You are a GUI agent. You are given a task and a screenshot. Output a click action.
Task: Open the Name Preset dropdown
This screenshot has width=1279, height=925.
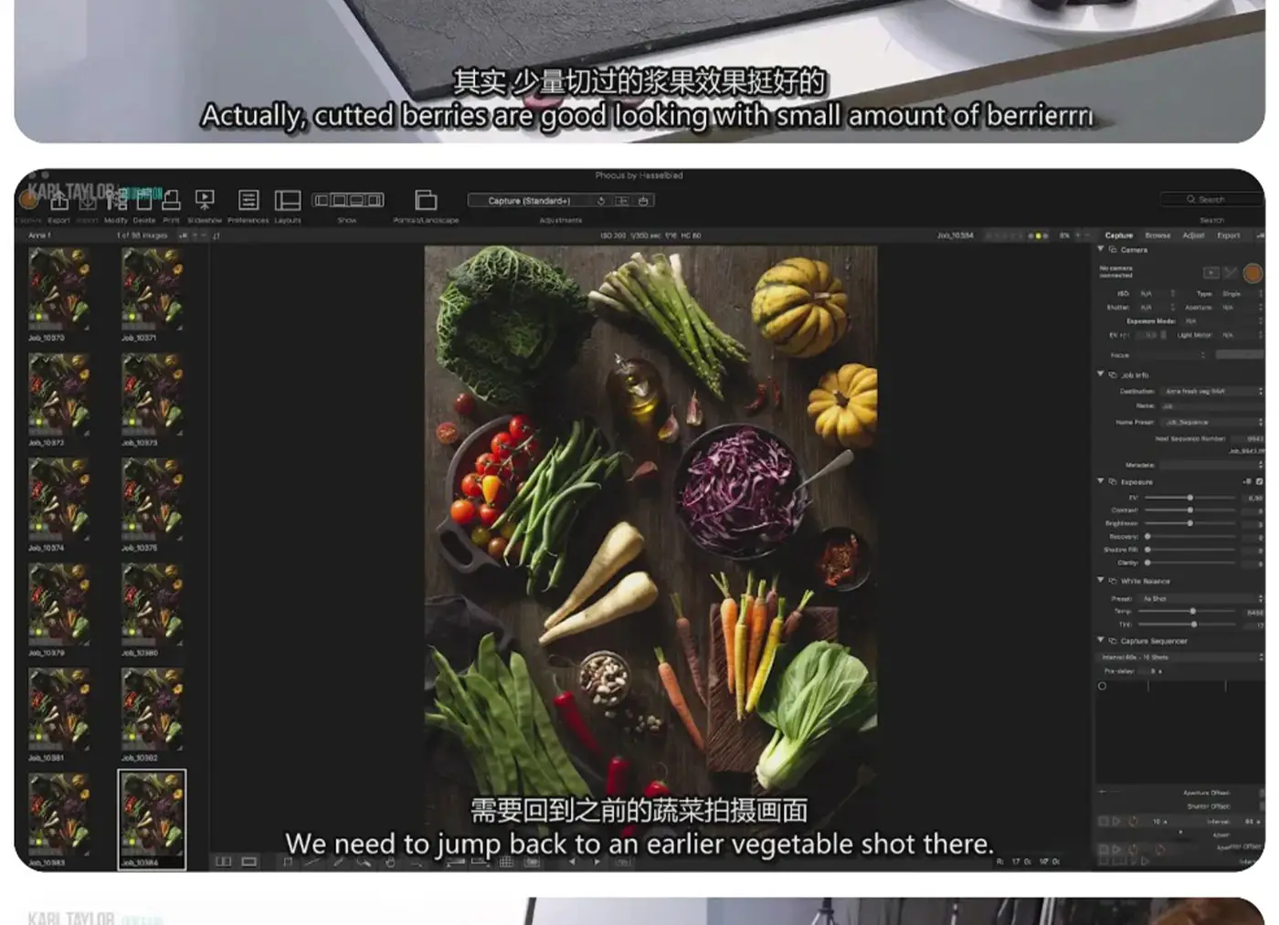tap(1212, 422)
